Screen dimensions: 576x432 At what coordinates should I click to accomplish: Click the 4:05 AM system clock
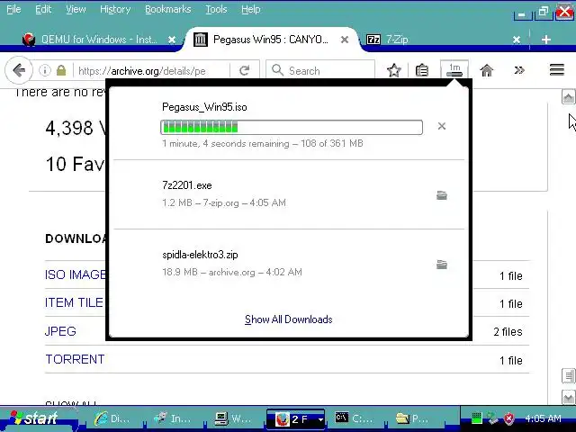pos(543,418)
